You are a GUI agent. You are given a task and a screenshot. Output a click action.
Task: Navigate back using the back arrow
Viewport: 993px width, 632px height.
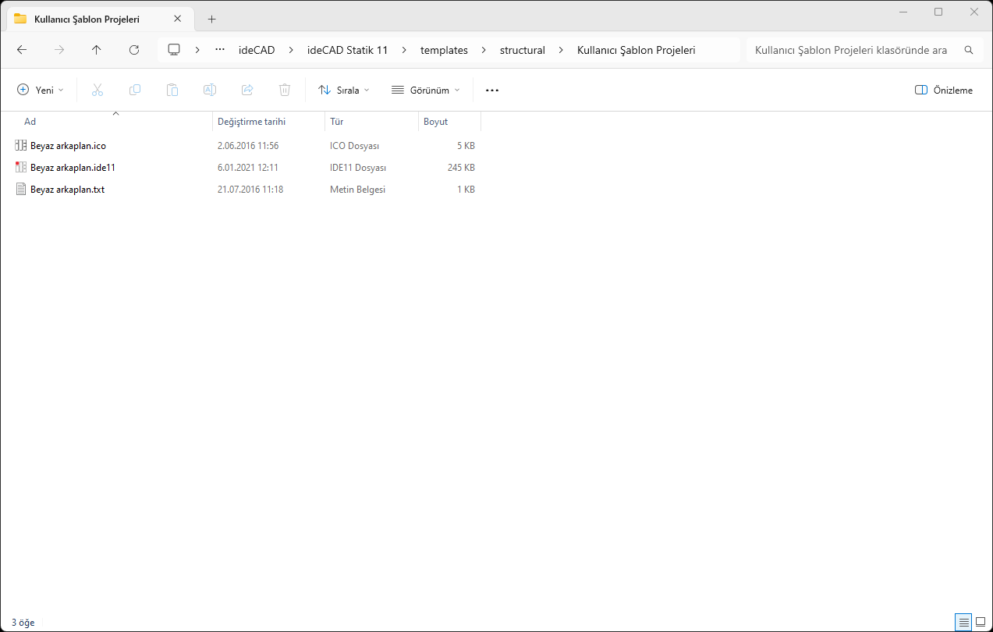[22, 50]
